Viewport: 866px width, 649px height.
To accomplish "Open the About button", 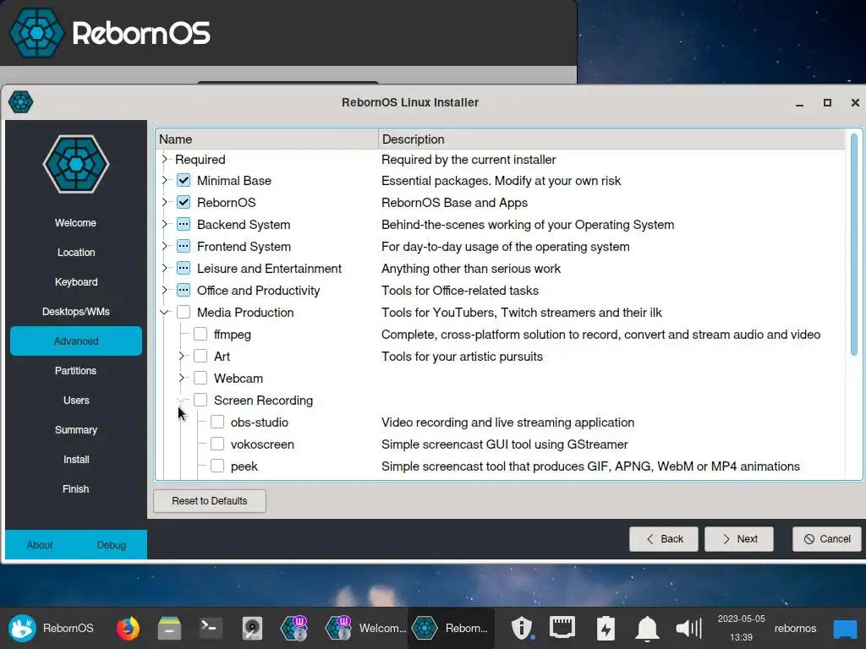I will (x=40, y=545).
